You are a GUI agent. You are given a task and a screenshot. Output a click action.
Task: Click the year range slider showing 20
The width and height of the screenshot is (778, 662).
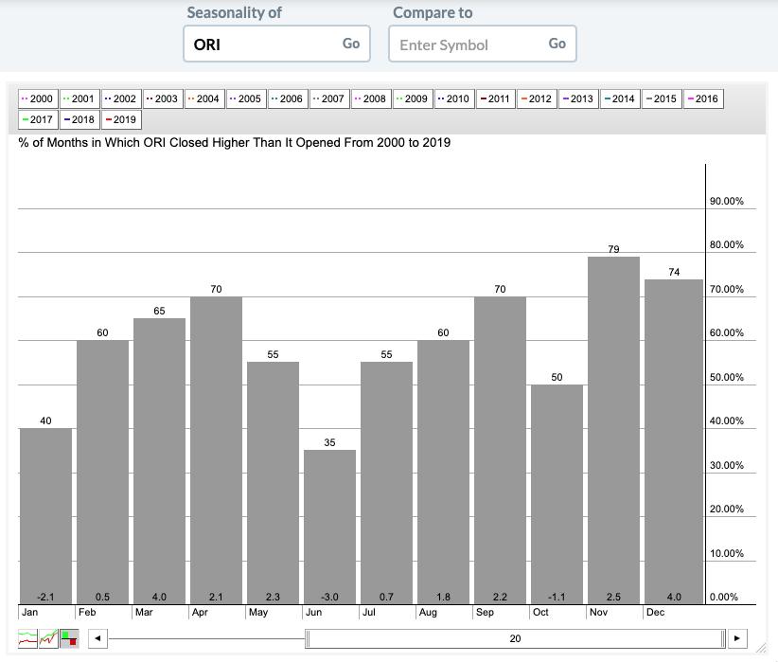pos(515,638)
